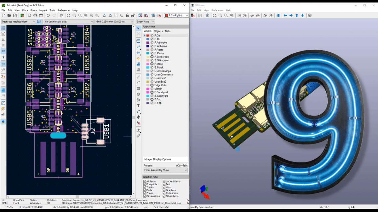Toggle orthographic projection cube icon in 3D Viewer

point(310,15)
